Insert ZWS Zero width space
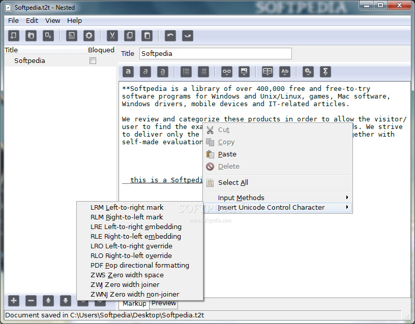Viewport: 415px width, 324px height. point(140,275)
